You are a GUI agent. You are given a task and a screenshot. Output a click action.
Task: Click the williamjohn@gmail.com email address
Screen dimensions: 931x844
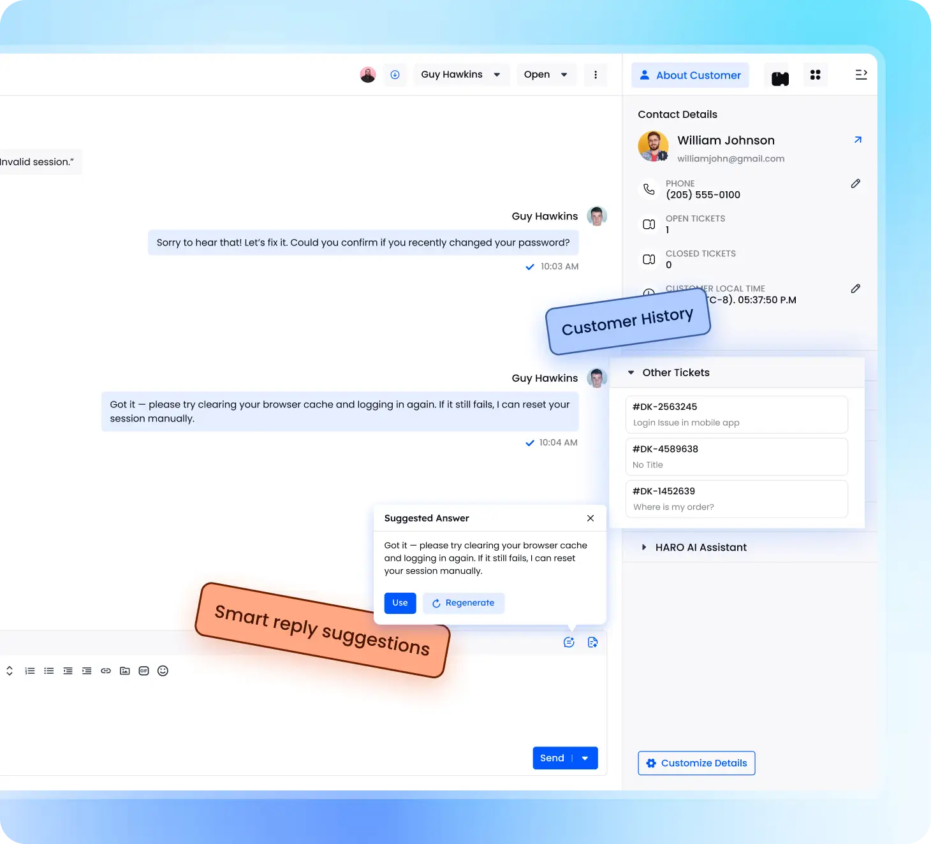point(731,159)
